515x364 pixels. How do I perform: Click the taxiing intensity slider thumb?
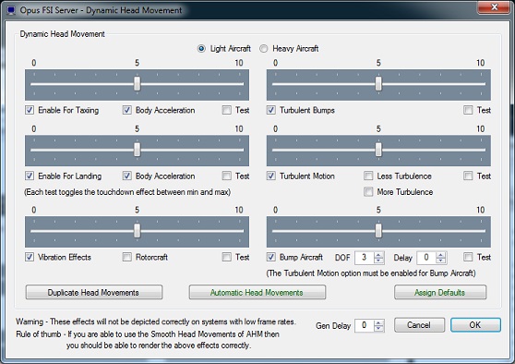[x=138, y=83]
